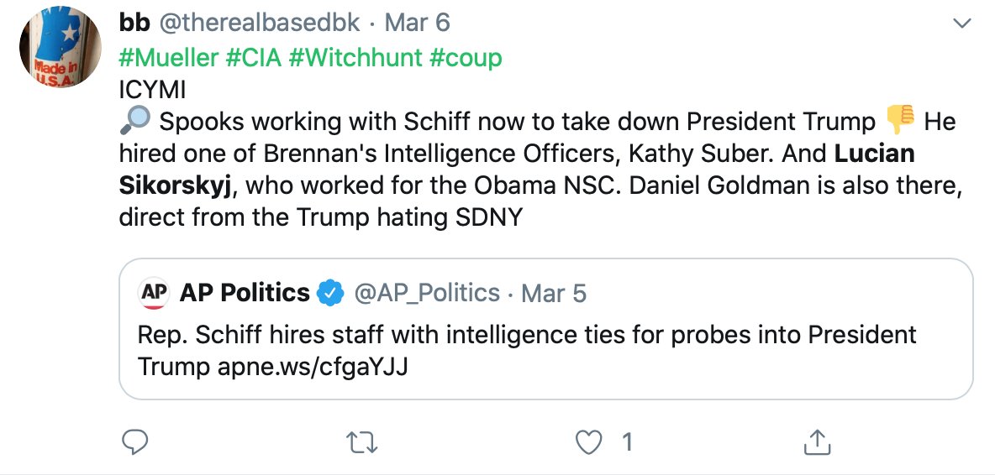Browse the #Witchhunt hashtag
Image resolution: width=995 pixels, height=475 pixels.
click(356, 57)
